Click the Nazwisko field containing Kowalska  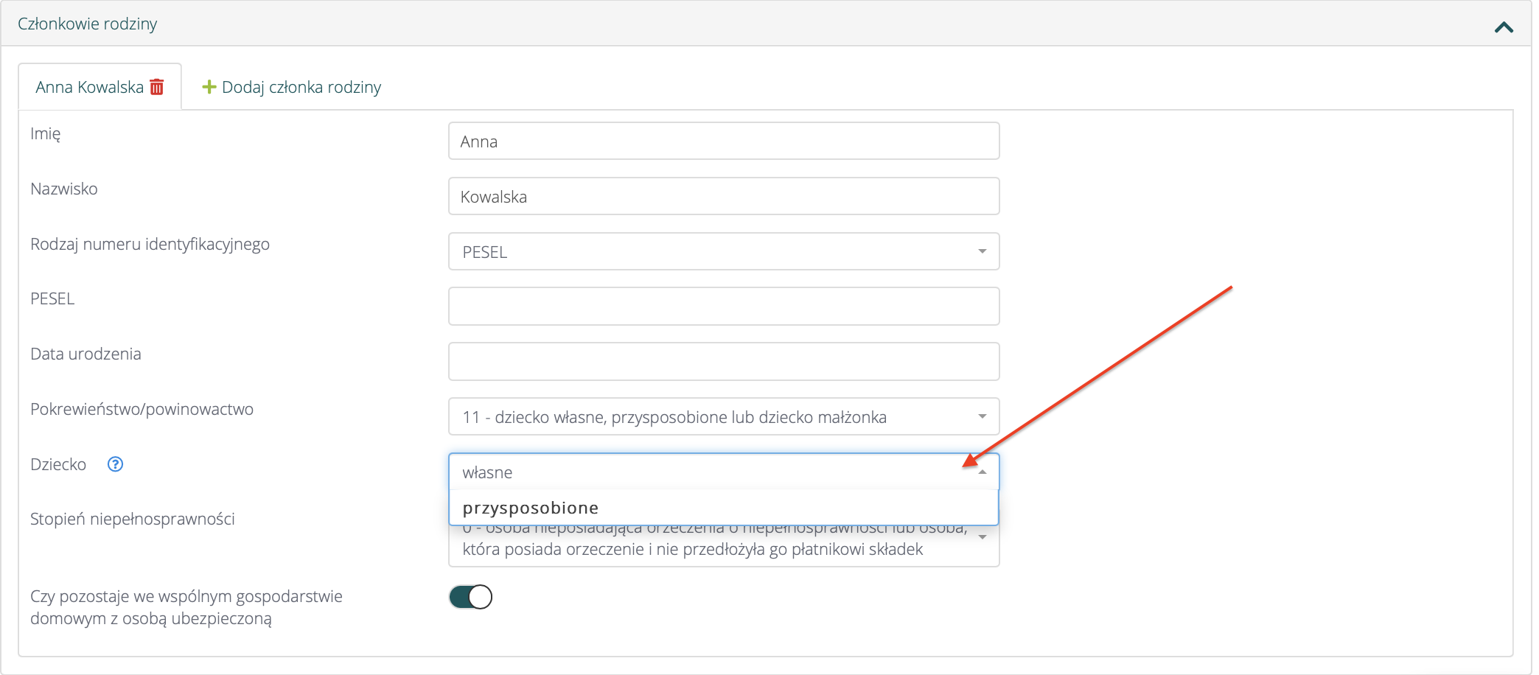[x=723, y=197]
